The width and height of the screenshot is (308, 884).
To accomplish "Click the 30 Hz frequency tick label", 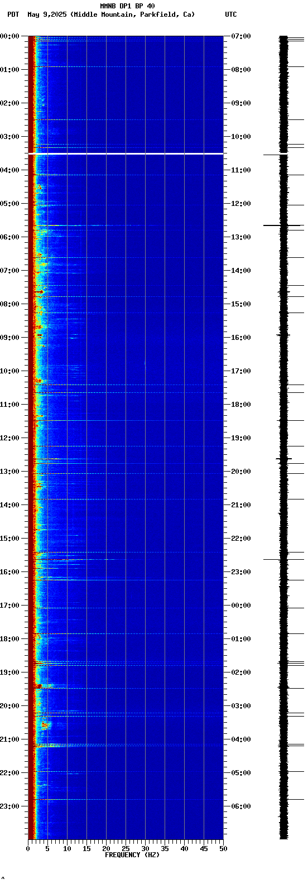I will click(x=145, y=849).
